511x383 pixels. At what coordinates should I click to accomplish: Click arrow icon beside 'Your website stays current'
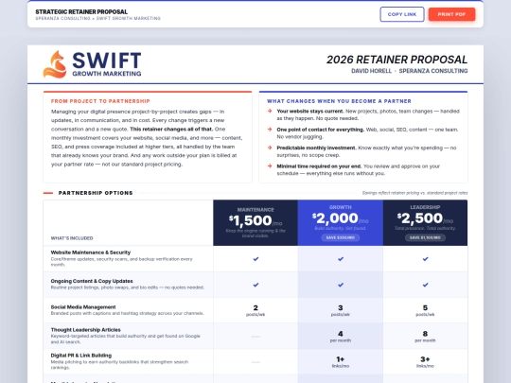coord(270,111)
